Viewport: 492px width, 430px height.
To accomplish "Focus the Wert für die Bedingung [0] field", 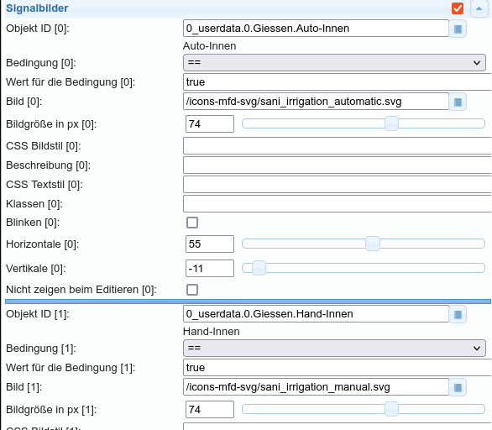I will pyautogui.click(x=338, y=82).
